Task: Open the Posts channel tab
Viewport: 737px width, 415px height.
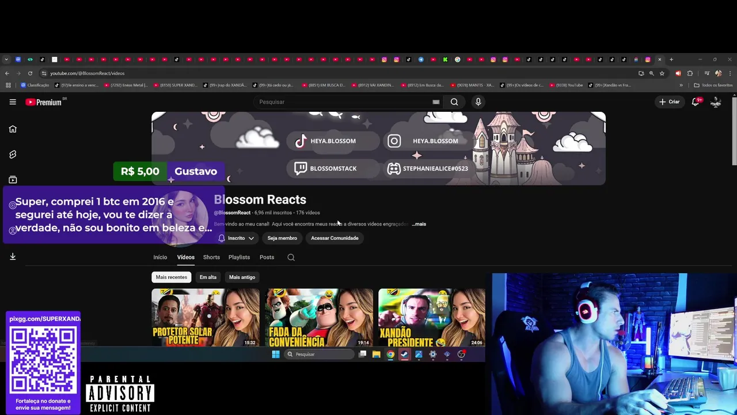Action: click(267, 257)
